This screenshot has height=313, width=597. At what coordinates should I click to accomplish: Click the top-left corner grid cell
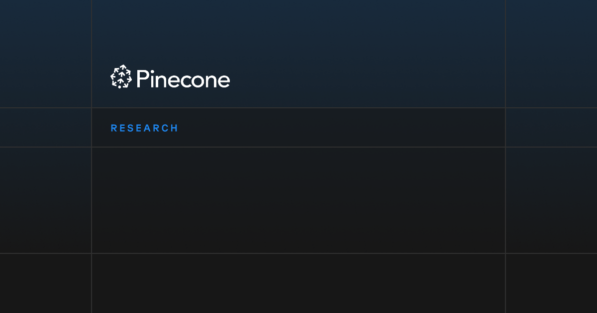coord(45,54)
